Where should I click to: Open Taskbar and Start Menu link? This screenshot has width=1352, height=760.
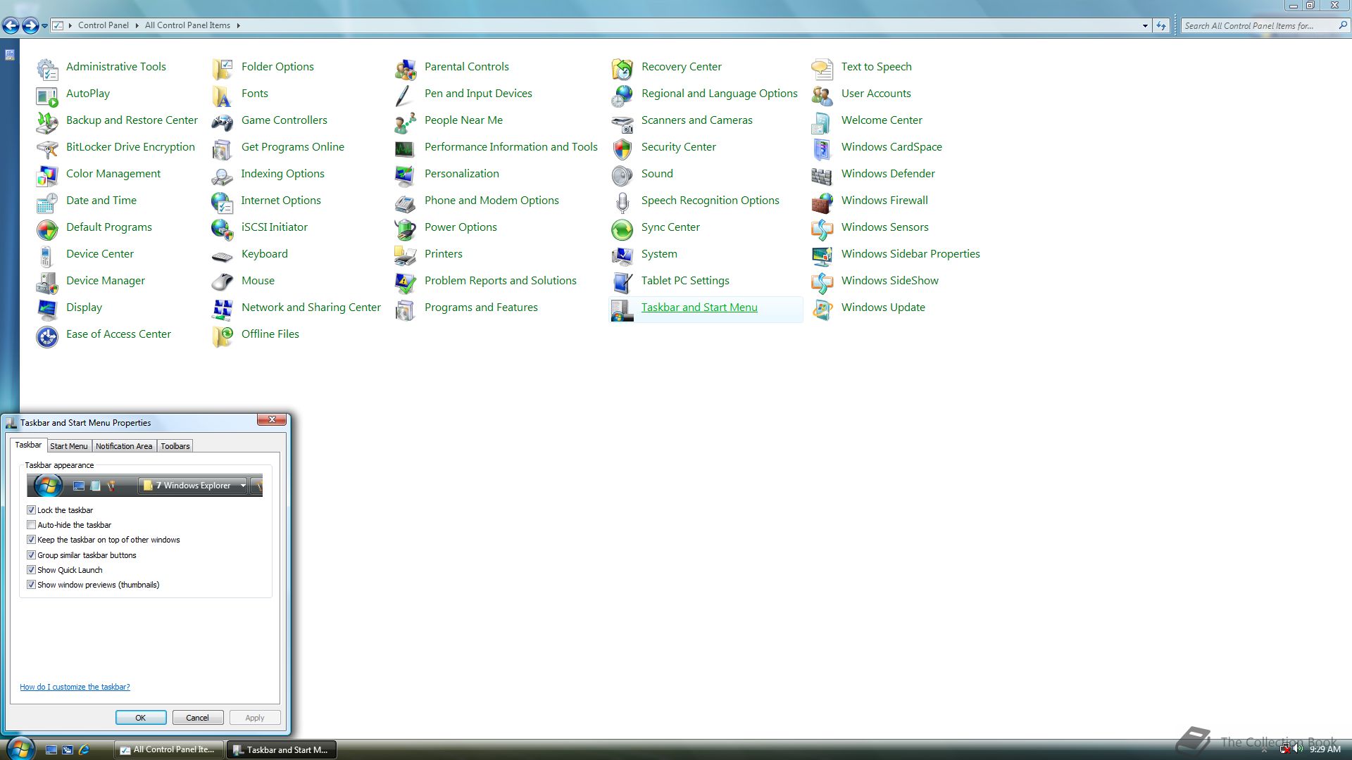tap(699, 308)
